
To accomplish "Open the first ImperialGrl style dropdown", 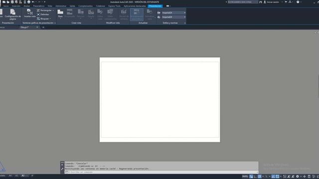I will coord(174,12).
